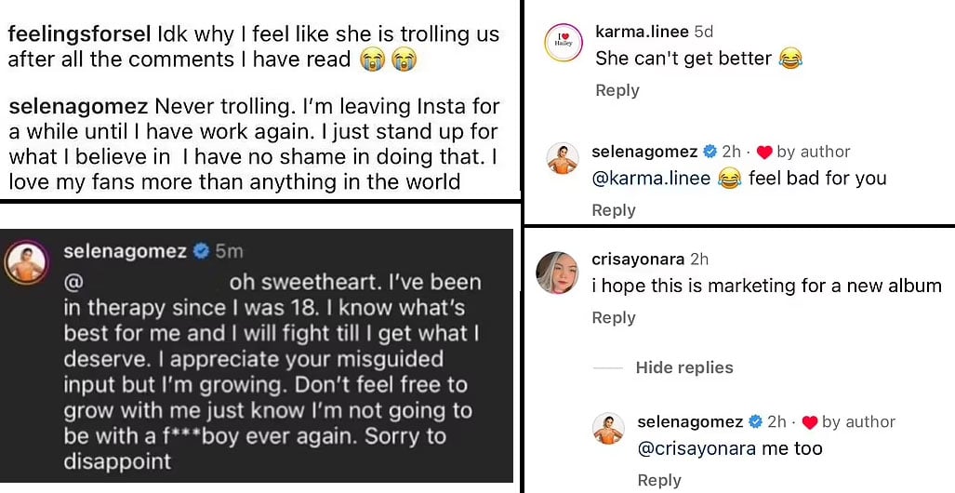
Task: Open selenagomez avatar in the dark comment
Action: [x=28, y=264]
